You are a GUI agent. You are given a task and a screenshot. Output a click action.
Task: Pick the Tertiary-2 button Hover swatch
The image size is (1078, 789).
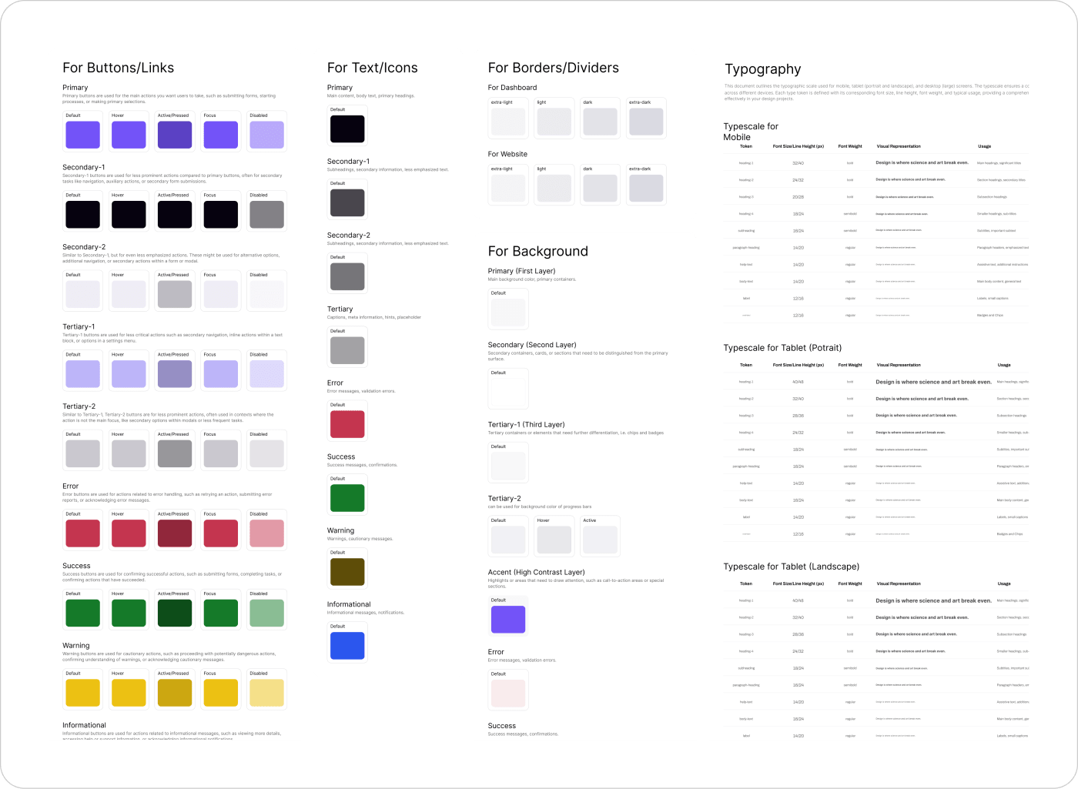129,453
